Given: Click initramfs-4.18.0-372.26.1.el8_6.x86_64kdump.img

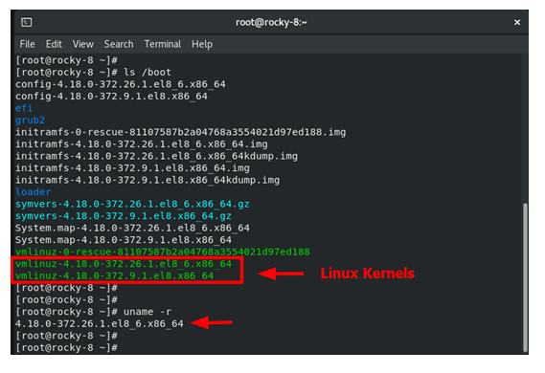Looking at the screenshot, I should point(156,156).
